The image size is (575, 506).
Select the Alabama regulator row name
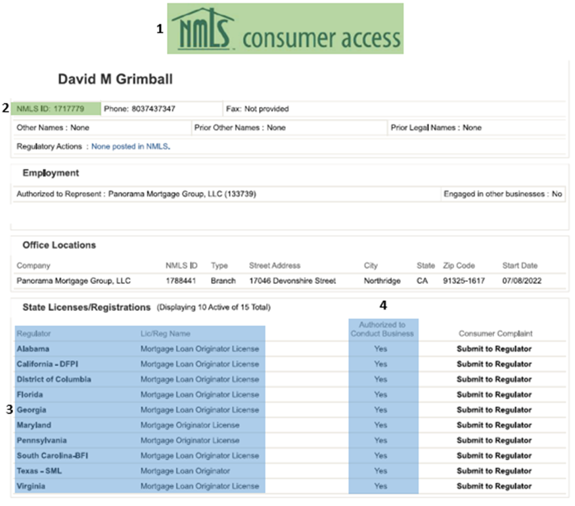(33, 349)
